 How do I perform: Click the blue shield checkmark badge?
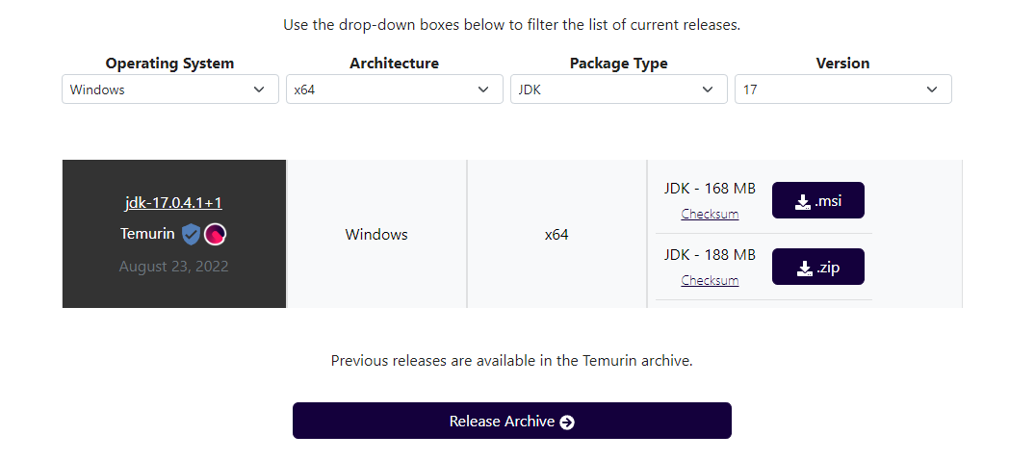point(191,234)
